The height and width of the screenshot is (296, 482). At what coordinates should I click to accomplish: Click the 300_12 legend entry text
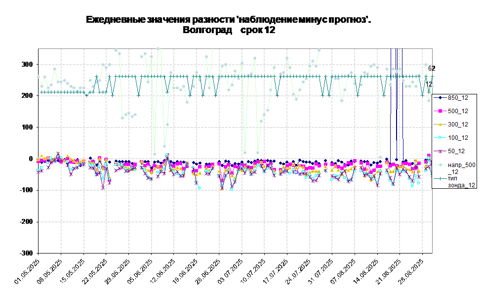point(458,125)
